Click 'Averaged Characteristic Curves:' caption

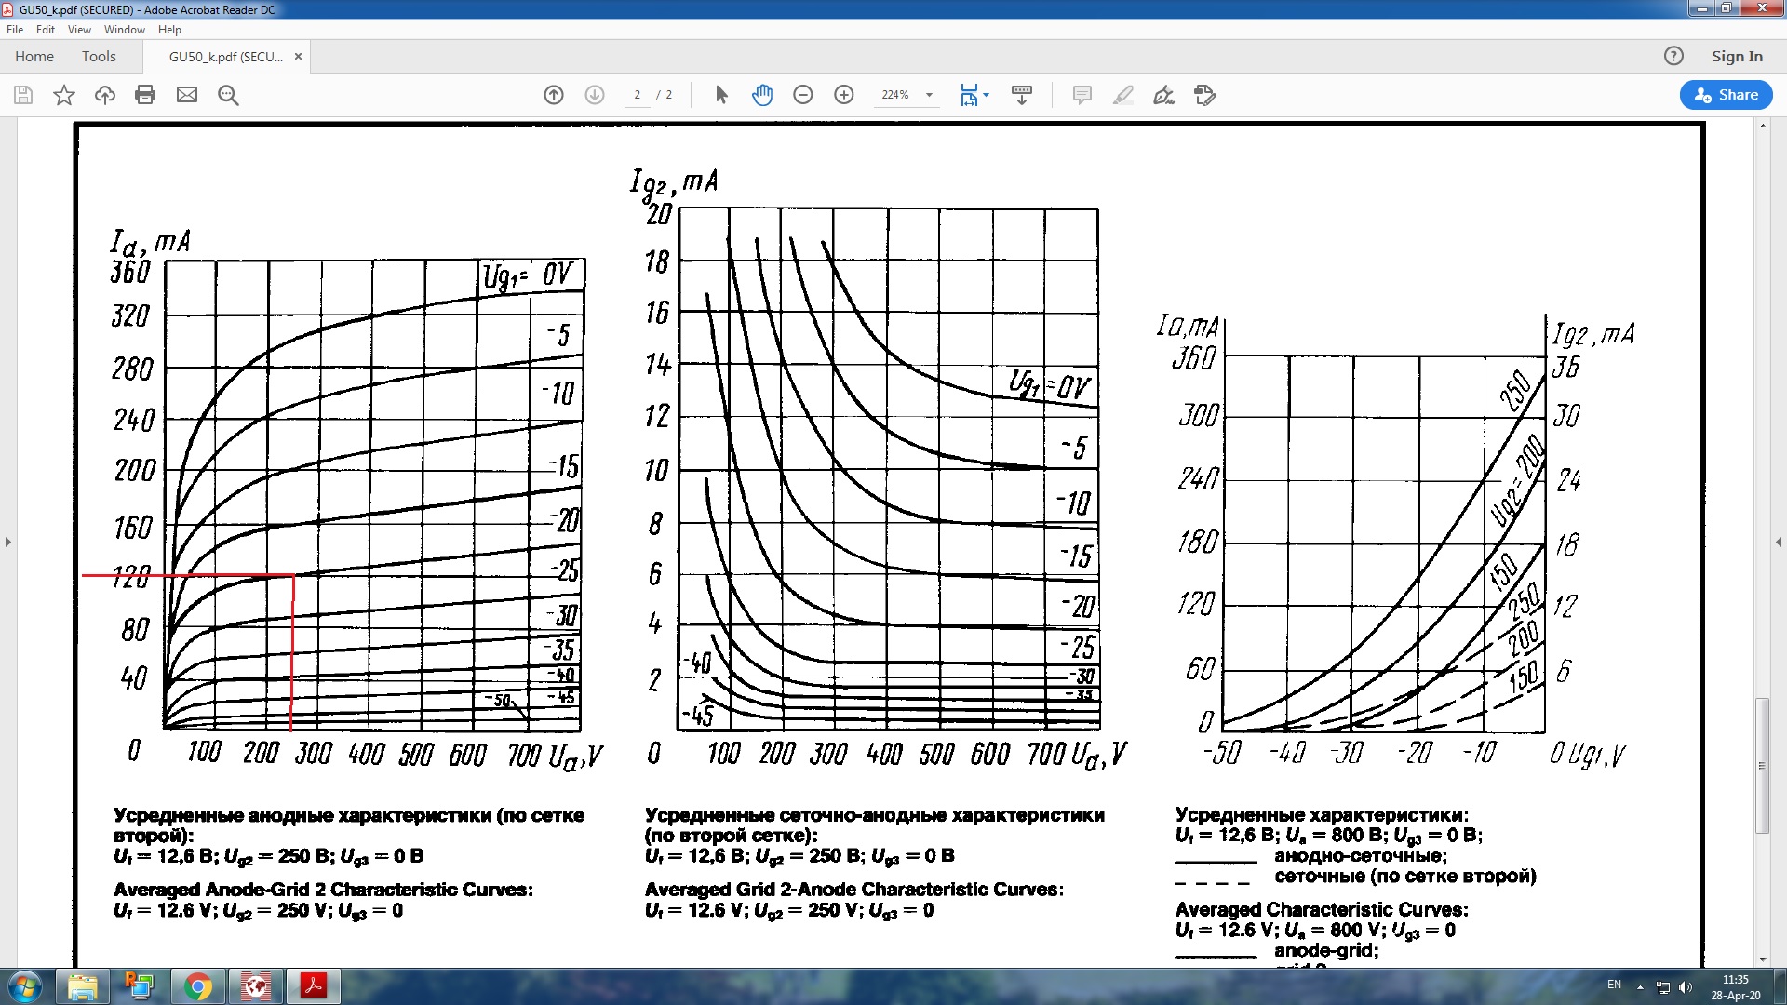click(1322, 910)
